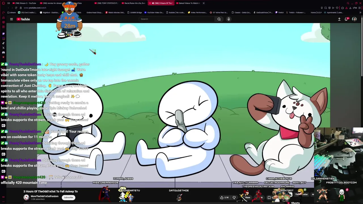The image size is (363, 204).
Task: Focus the YouTube search field
Action: tap(177, 19)
